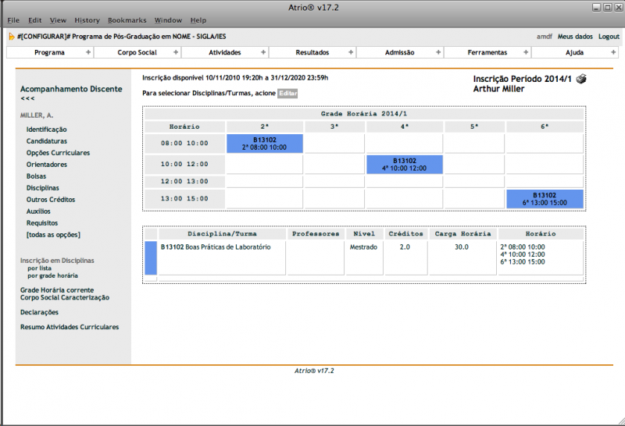Click the arrow icon before #[CONFIGURAR]#
Screen dimensions: 625x426
[11, 37]
